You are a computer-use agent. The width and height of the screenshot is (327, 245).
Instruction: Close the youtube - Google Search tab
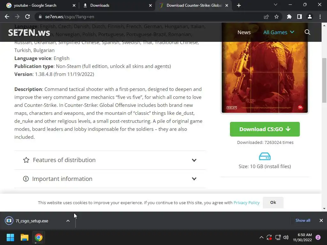(x=74, y=5)
